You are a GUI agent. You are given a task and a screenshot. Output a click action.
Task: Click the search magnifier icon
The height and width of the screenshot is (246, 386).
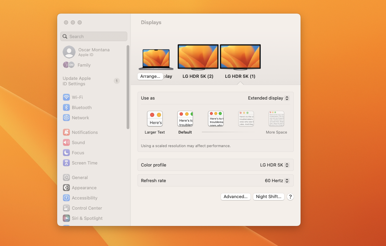click(65, 36)
